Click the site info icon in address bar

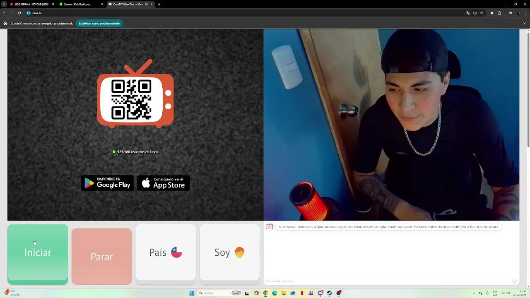coord(29,13)
